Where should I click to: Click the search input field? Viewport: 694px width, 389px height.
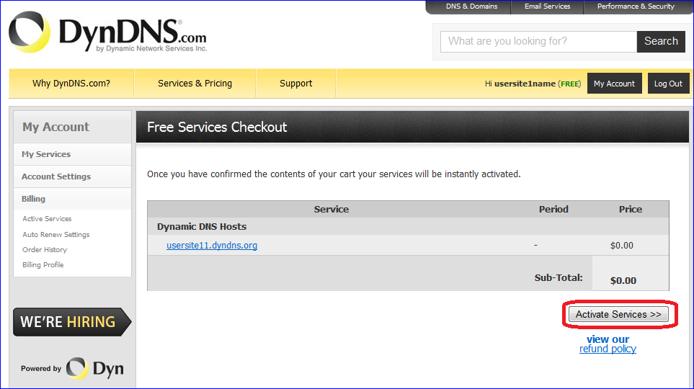[538, 42]
